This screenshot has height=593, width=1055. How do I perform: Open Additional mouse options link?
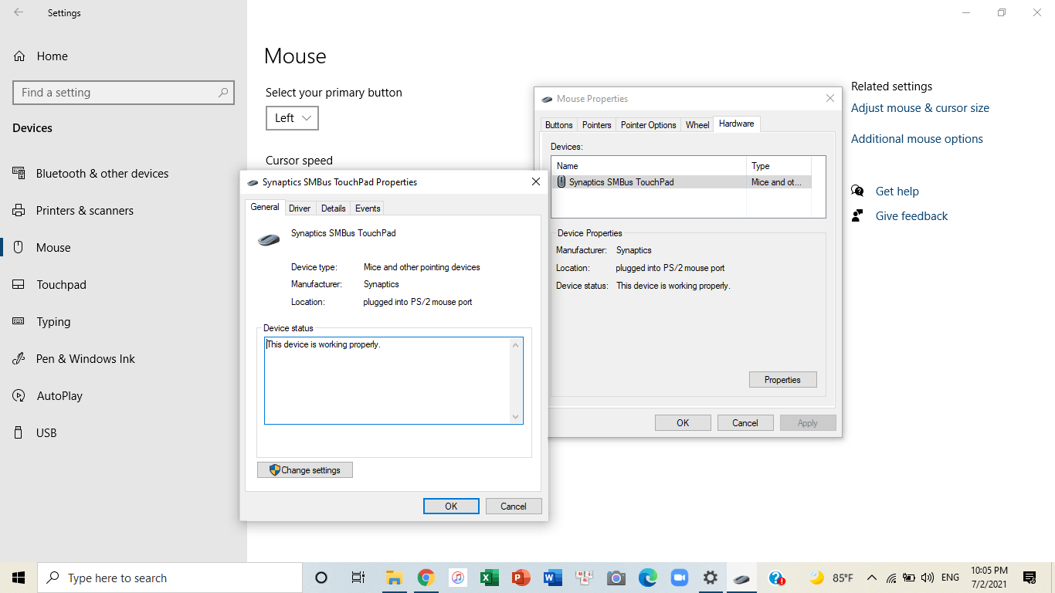tap(917, 138)
